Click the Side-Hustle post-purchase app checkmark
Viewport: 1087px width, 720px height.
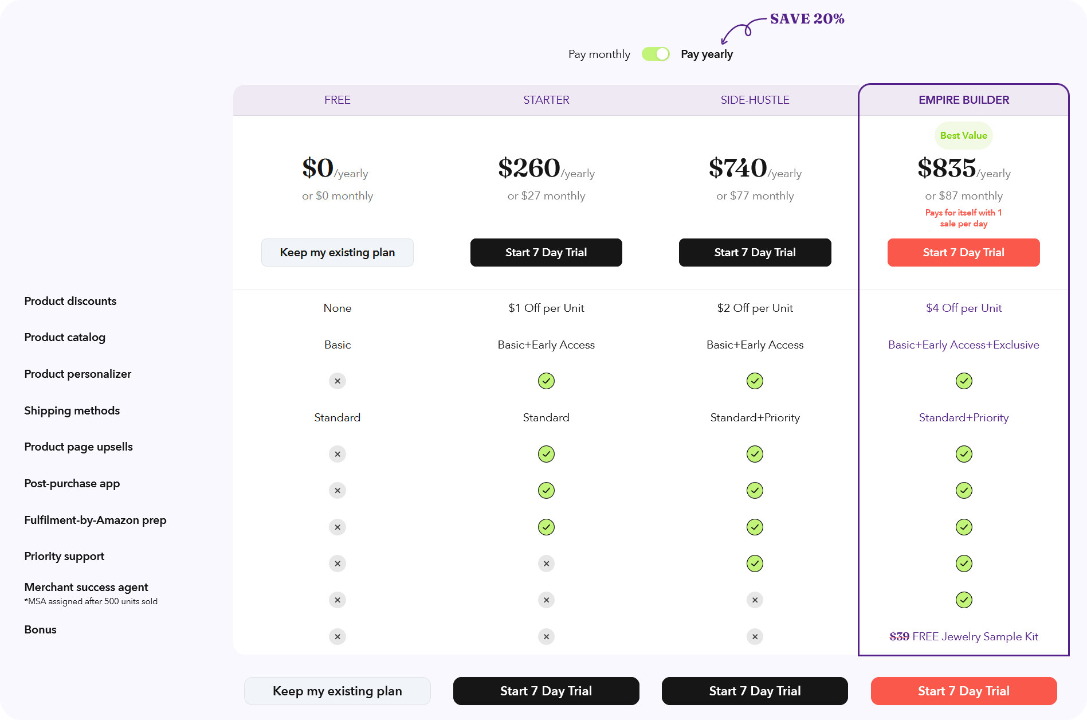pos(755,490)
